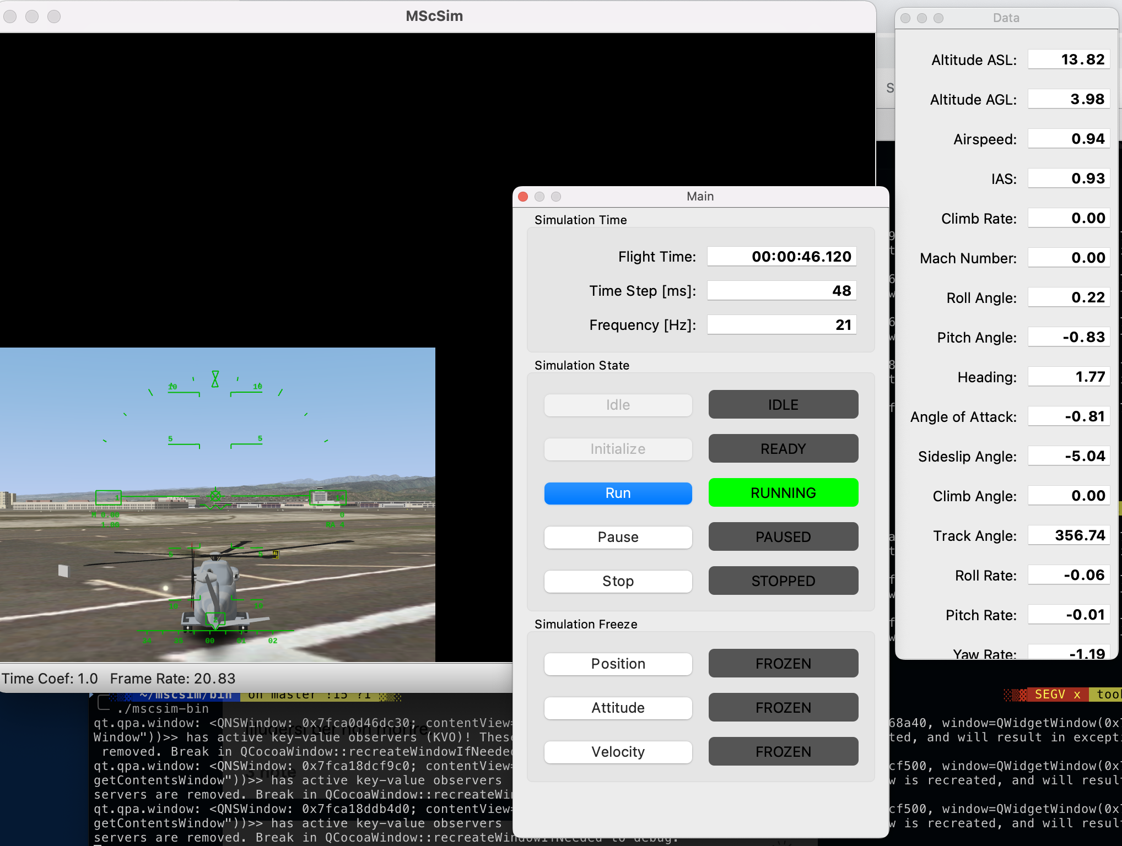This screenshot has height=846, width=1122.
Task: Click the PAUSED status indicator
Action: pos(783,537)
